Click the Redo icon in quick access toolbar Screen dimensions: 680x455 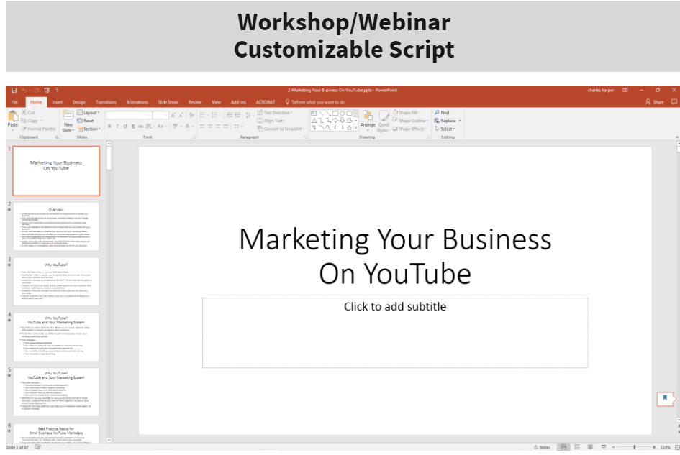pos(37,91)
